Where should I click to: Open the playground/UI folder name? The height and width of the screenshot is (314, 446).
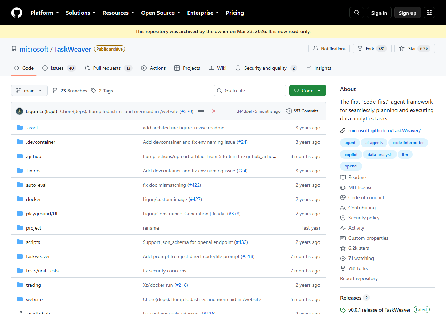point(42,214)
